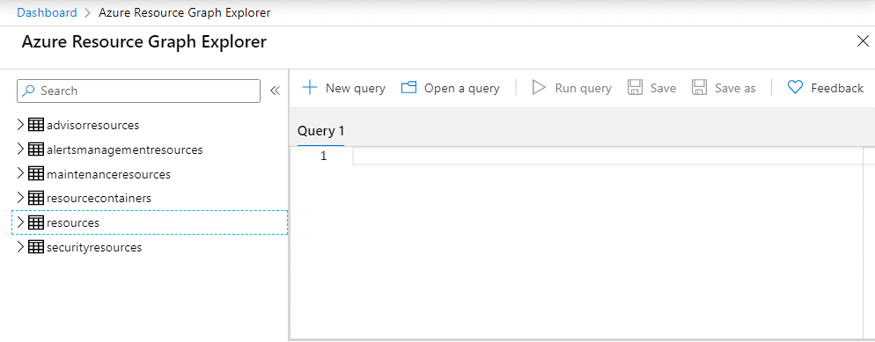Click the New query plus icon

point(309,87)
